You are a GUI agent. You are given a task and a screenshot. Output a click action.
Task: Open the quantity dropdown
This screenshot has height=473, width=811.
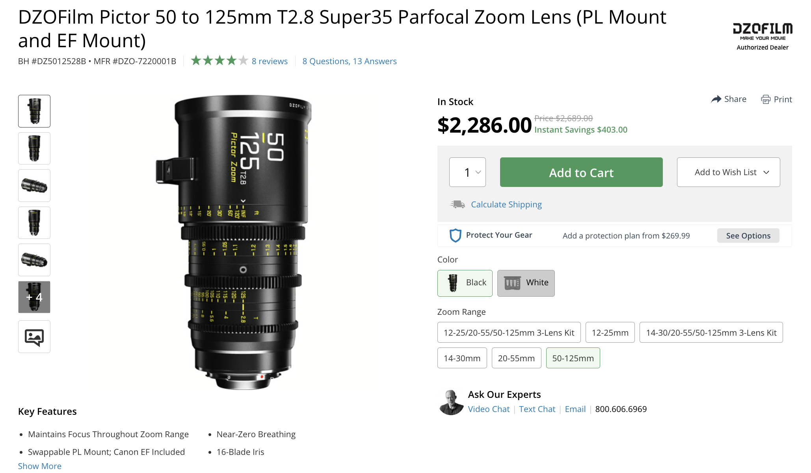click(x=467, y=172)
